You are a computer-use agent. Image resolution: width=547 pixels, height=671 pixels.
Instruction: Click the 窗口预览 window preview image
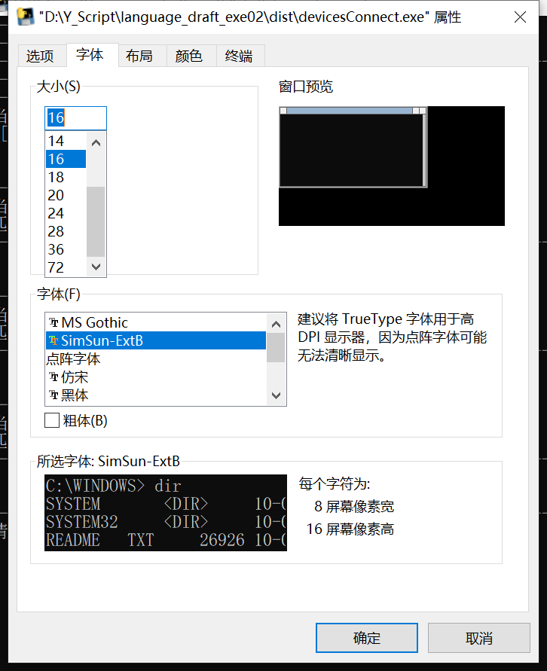pos(392,166)
